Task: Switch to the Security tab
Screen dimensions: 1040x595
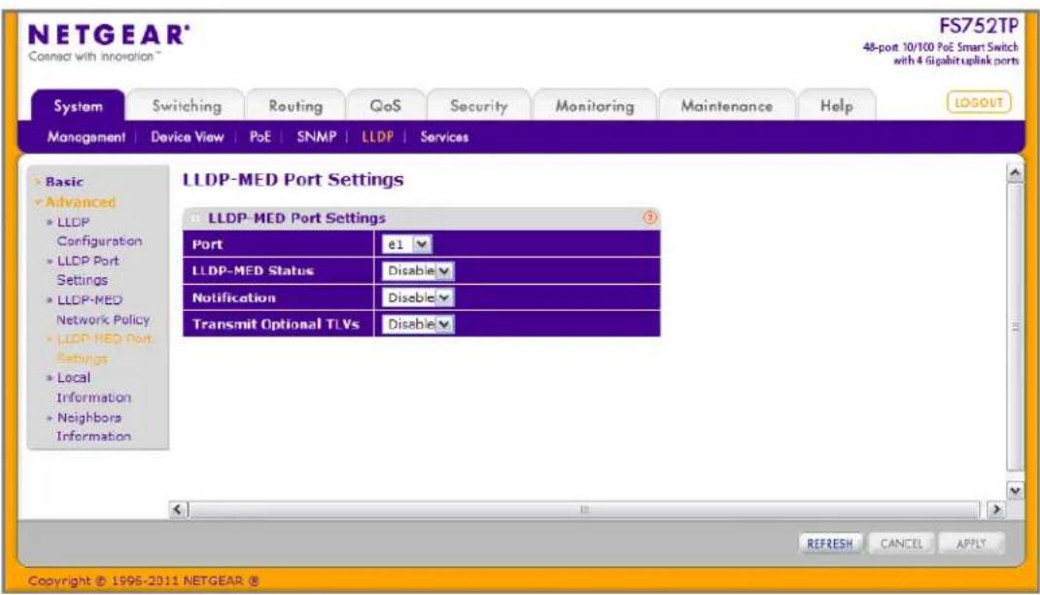Action: [478, 105]
